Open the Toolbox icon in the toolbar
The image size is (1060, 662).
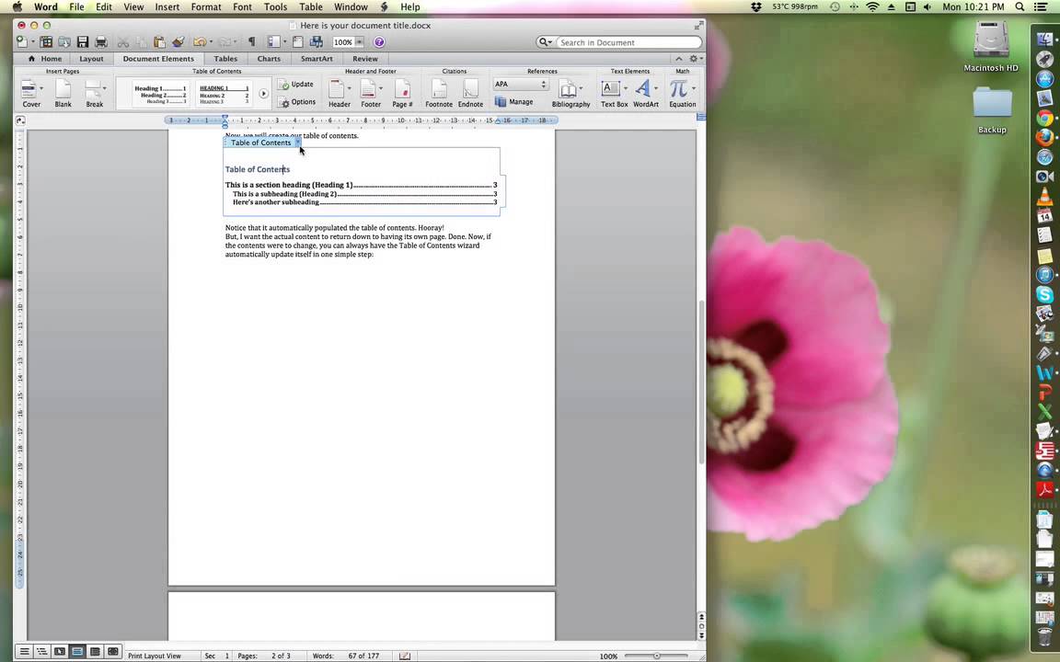click(297, 42)
